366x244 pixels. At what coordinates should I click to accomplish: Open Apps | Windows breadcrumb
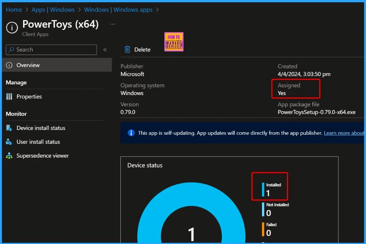pyautogui.click(x=53, y=10)
